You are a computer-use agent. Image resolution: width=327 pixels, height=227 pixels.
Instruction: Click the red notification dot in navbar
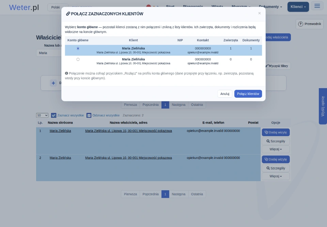[149, 6]
